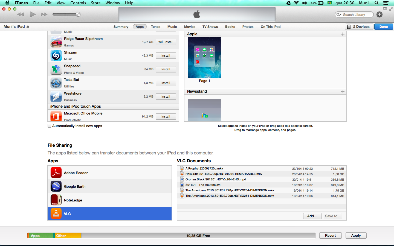The width and height of the screenshot is (394, 246).
Task: Select Google Earth in File Sharing apps
Action: [x=109, y=186]
